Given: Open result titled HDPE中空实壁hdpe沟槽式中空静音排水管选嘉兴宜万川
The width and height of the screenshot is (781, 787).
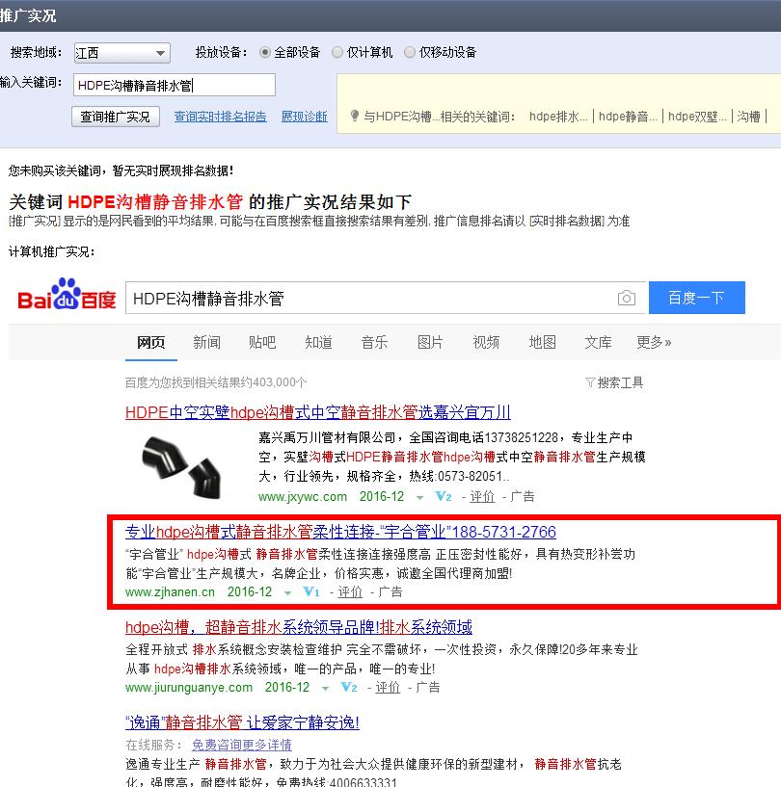Looking at the screenshot, I should [318, 412].
